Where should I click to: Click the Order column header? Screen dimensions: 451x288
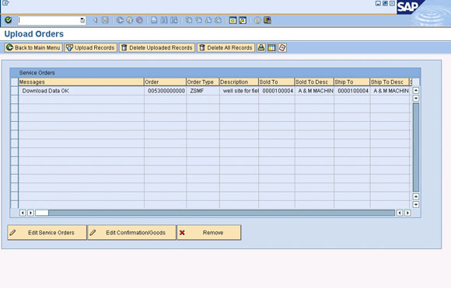[165, 82]
